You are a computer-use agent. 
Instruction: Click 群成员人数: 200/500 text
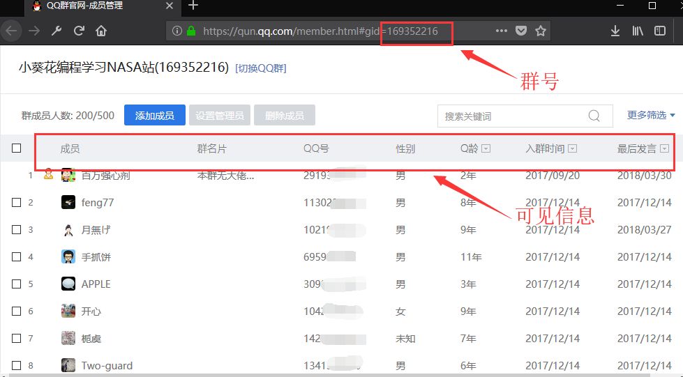[68, 116]
